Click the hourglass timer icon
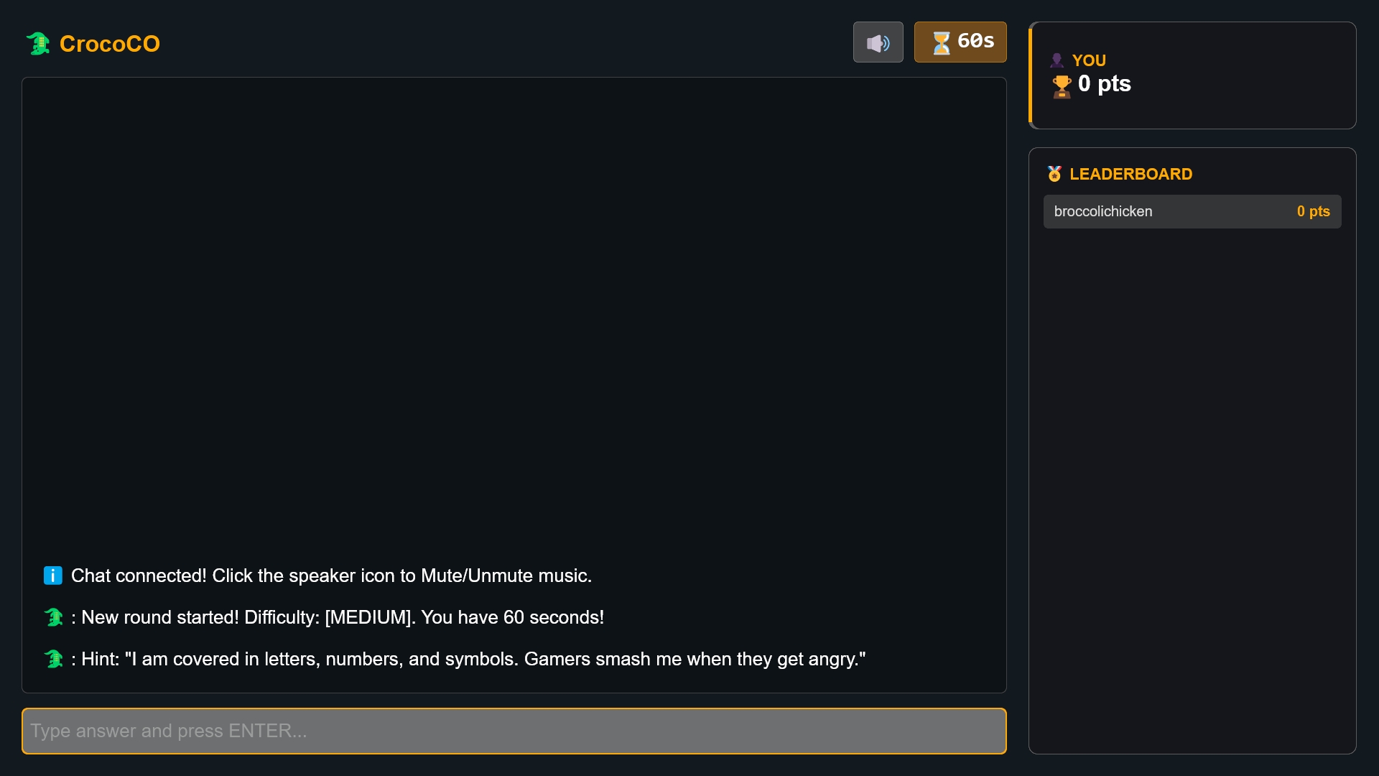Image resolution: width=1379 pixels, height=776 pixels. (941, 42)
